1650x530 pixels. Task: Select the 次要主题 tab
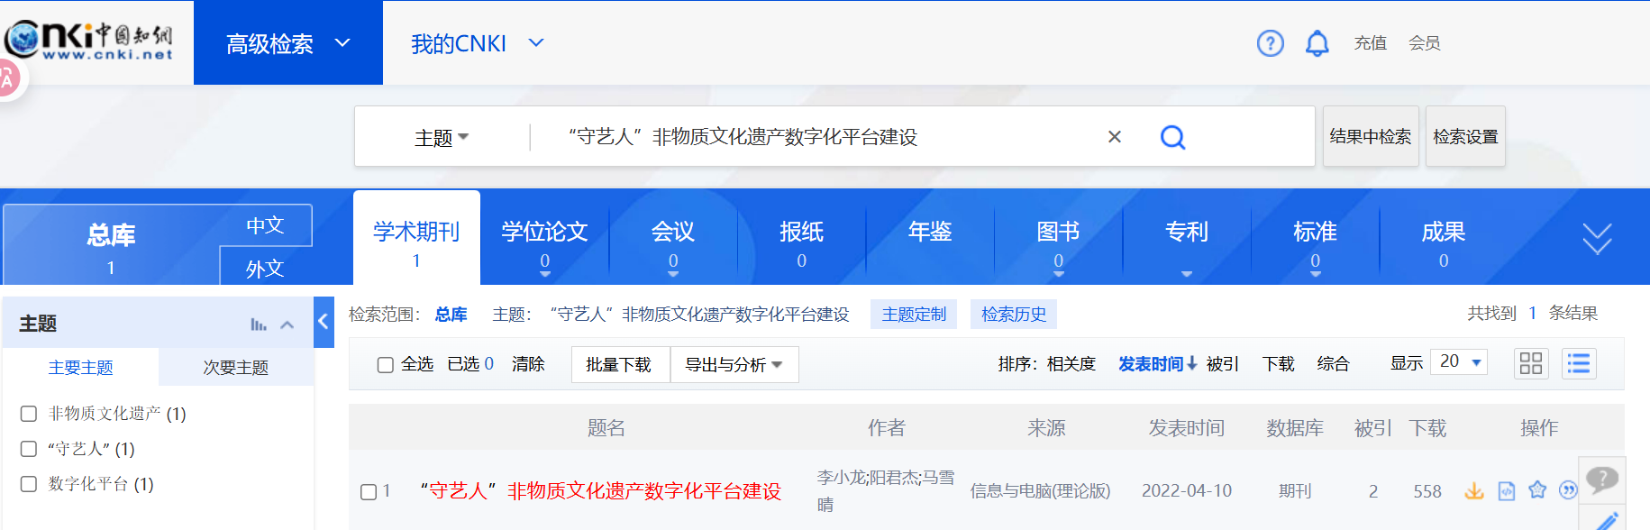point(235,368)
